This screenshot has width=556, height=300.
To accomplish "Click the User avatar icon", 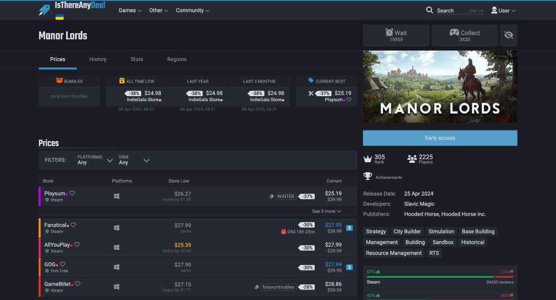I will point(494,10).
